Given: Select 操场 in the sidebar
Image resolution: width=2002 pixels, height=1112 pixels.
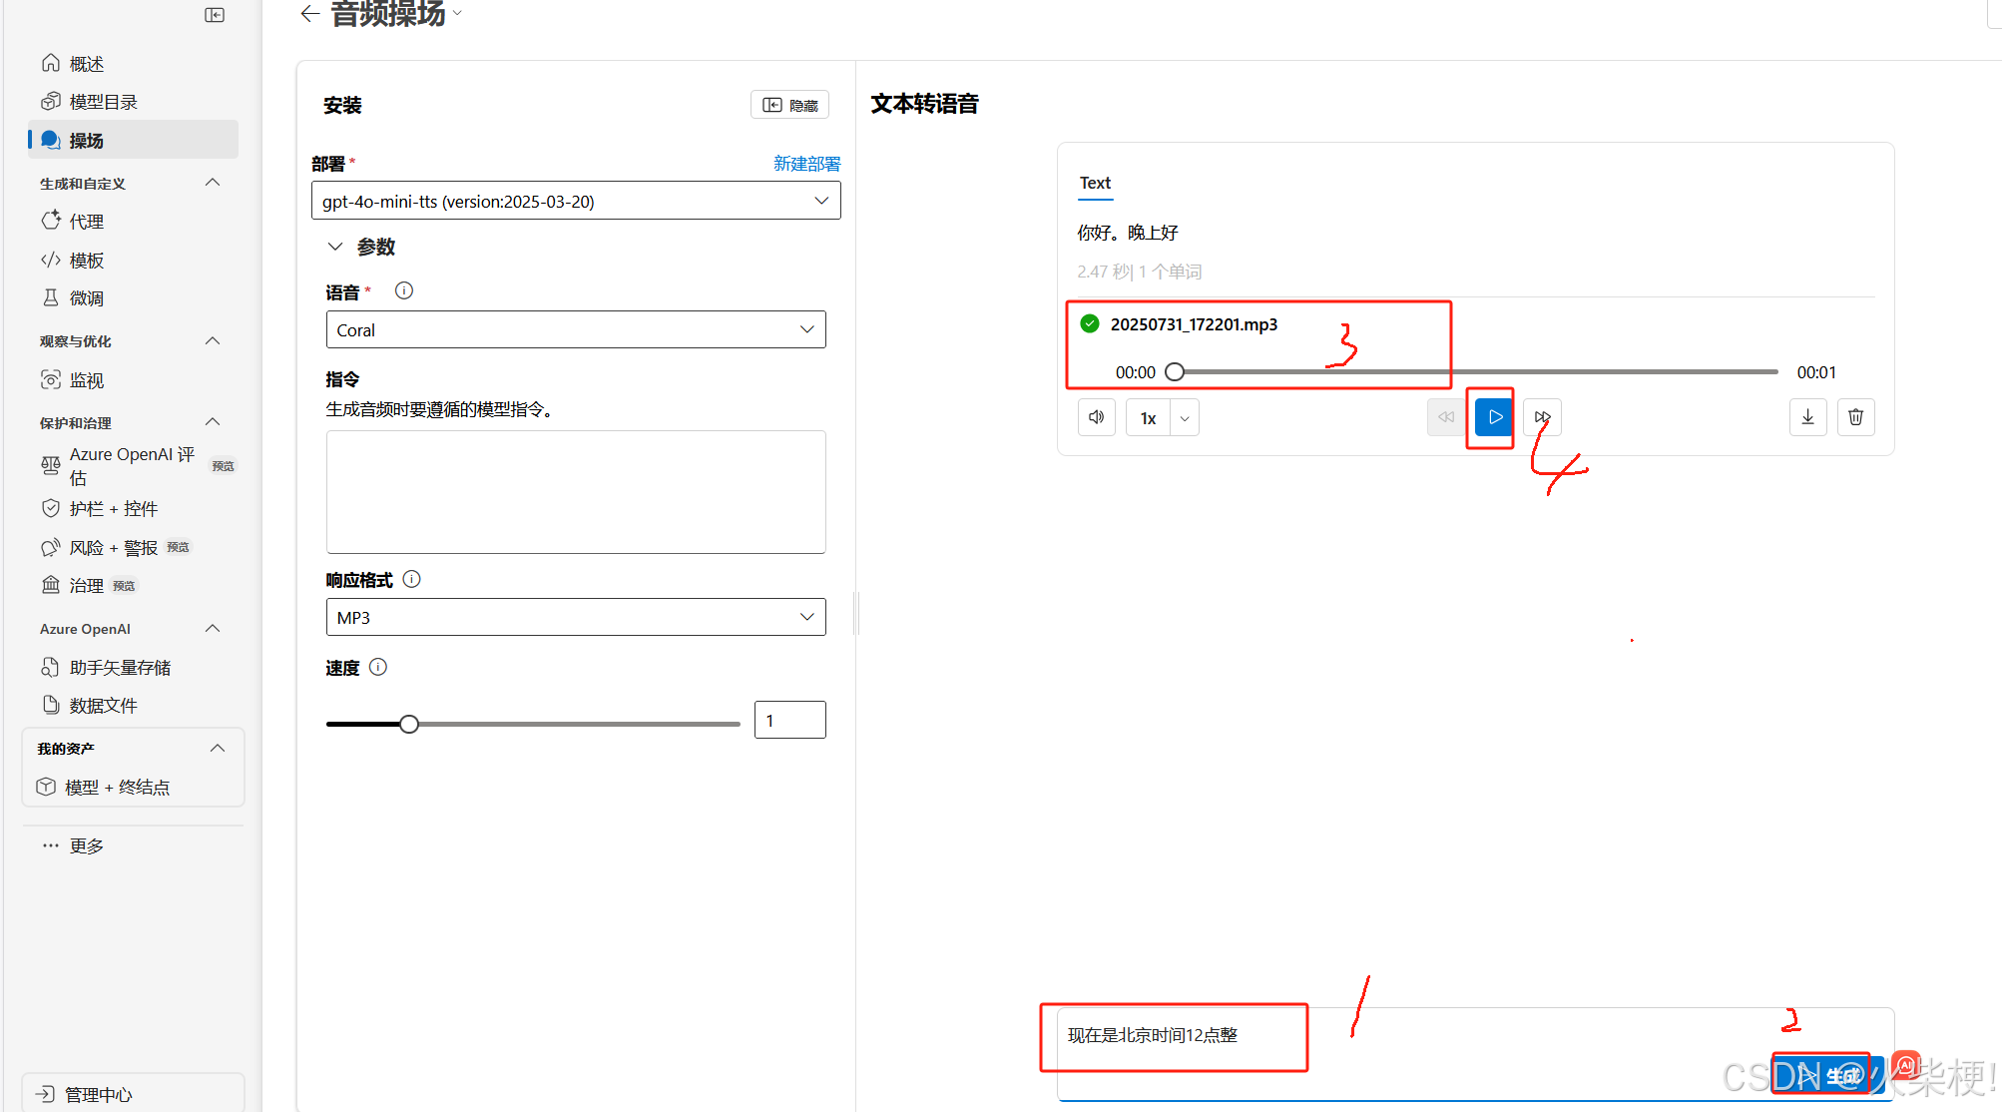Looking at the screenshot, I should click(x=134, y=141).
